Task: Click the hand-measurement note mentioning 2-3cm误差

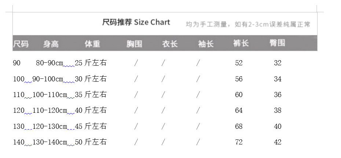Action: 248,24
